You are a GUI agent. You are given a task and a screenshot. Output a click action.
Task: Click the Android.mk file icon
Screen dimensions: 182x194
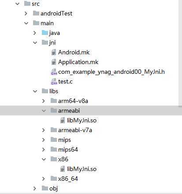pos(54,52)
